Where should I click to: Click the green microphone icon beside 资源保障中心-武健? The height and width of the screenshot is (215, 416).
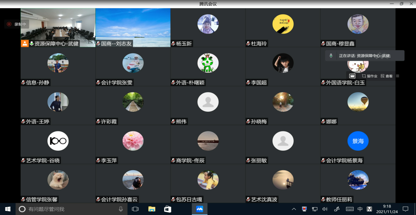point(32,44)
